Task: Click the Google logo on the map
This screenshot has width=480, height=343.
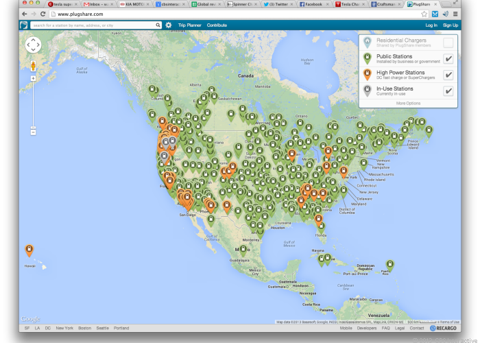Action: click(x=30, y=319)
